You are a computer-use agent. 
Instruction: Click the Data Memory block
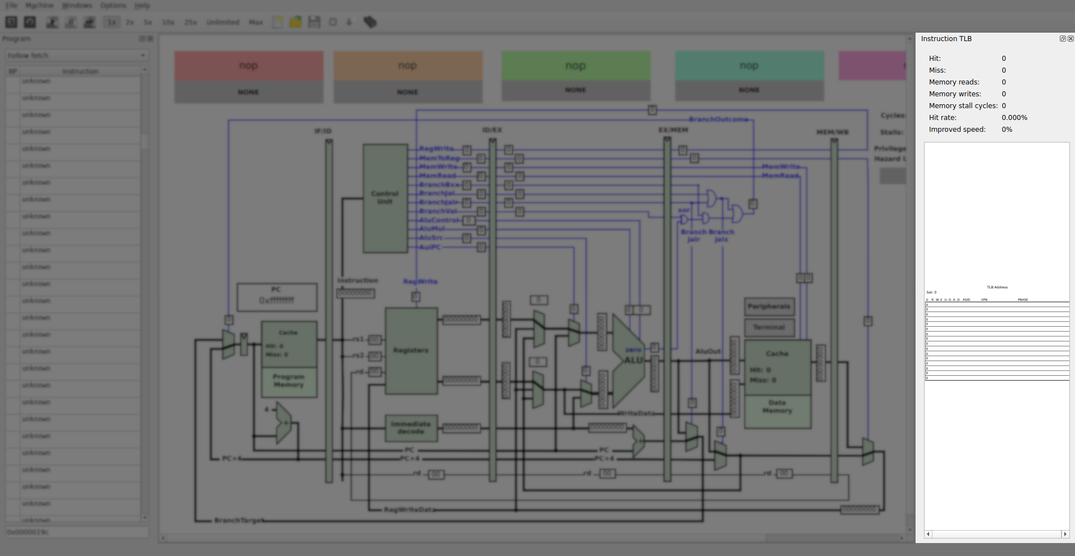[778, 411]
